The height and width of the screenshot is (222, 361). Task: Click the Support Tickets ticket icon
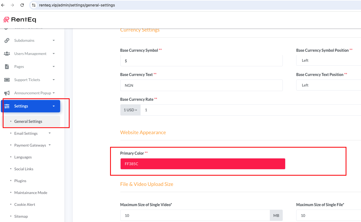[7, 80]
